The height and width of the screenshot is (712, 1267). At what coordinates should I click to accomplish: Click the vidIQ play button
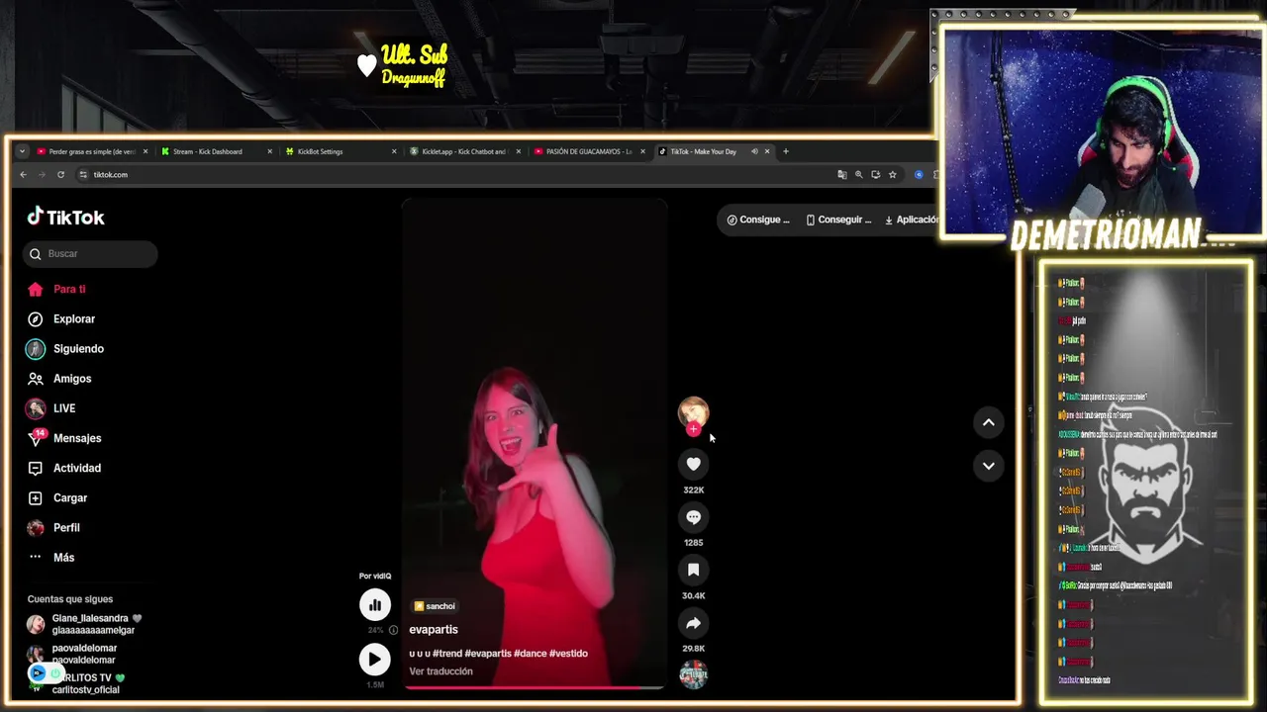click(x=374, y=659)
